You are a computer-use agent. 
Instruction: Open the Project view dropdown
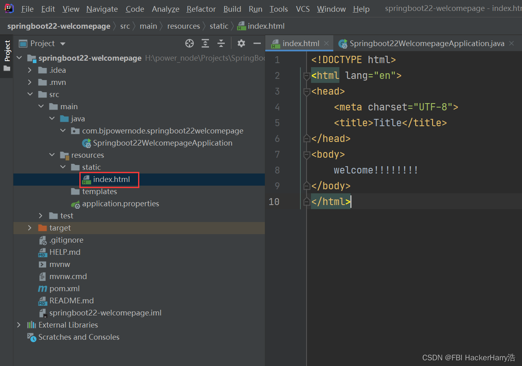(62, 44)
